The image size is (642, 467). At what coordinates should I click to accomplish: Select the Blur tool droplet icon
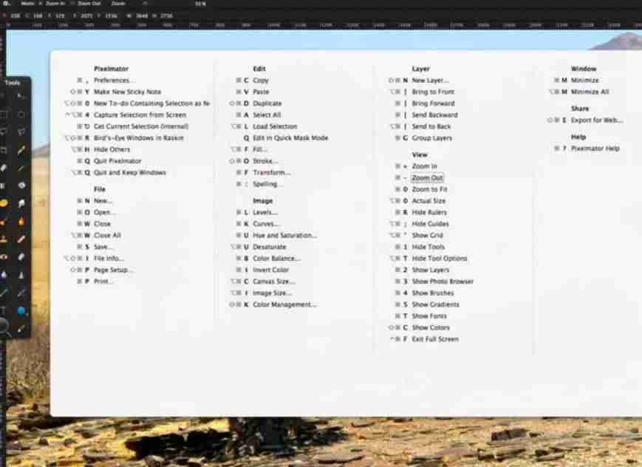pyautogui.click(x=4, y=274)
